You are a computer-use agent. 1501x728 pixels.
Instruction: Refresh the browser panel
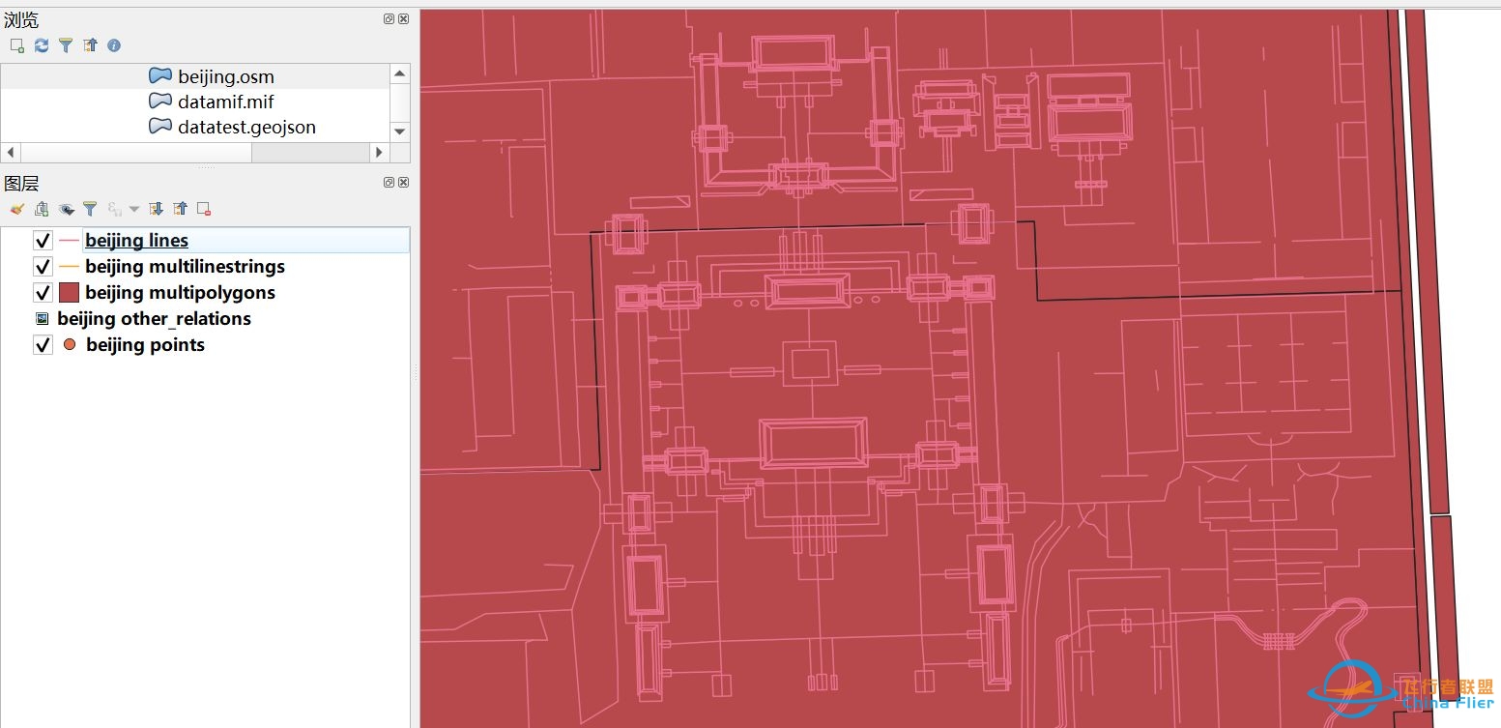pyautogui.click(x=42, y=45)
